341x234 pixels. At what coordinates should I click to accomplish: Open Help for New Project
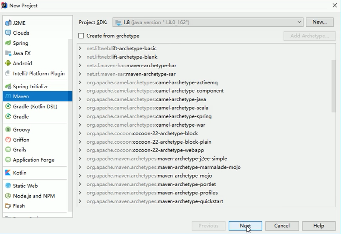318,226
